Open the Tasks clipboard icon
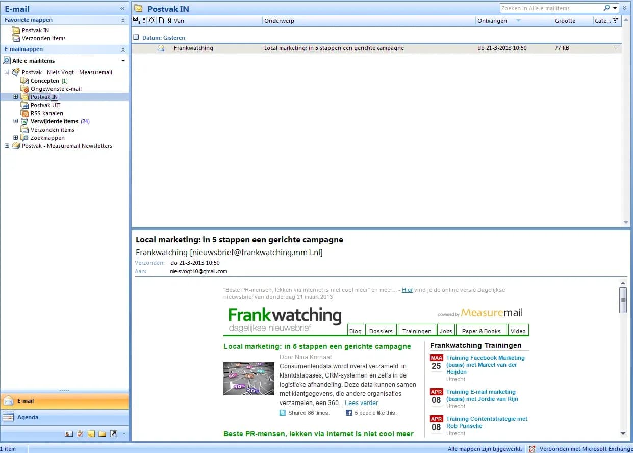The image size is (633, 453). click(80, 434)
